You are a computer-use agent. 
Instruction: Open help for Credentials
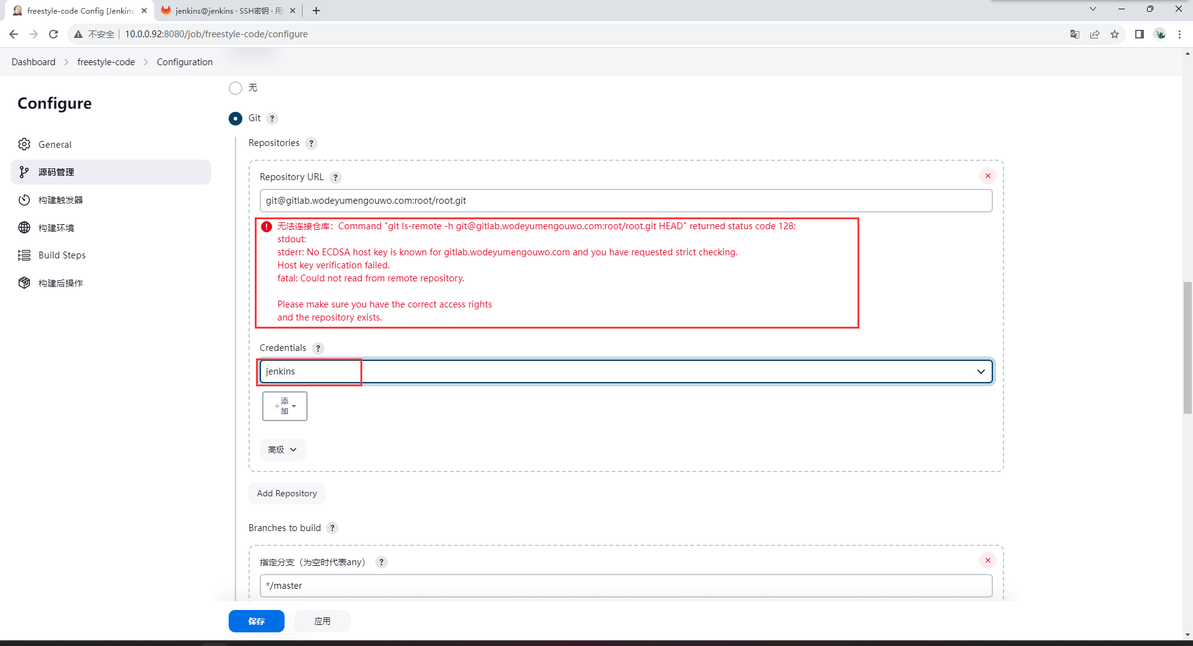click(318, 348)
